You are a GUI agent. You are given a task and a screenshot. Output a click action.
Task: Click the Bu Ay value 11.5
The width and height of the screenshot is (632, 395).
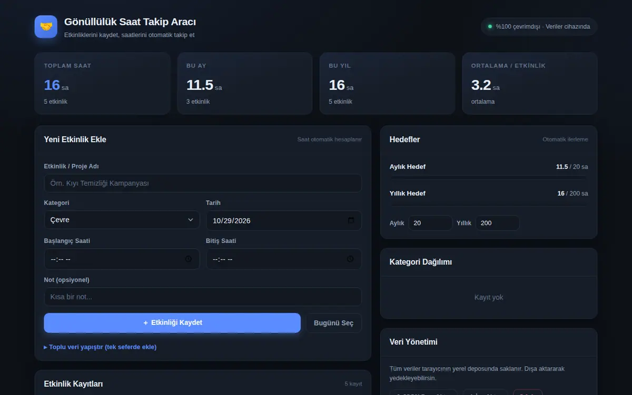pyautogui.click(x=200, y=85)
